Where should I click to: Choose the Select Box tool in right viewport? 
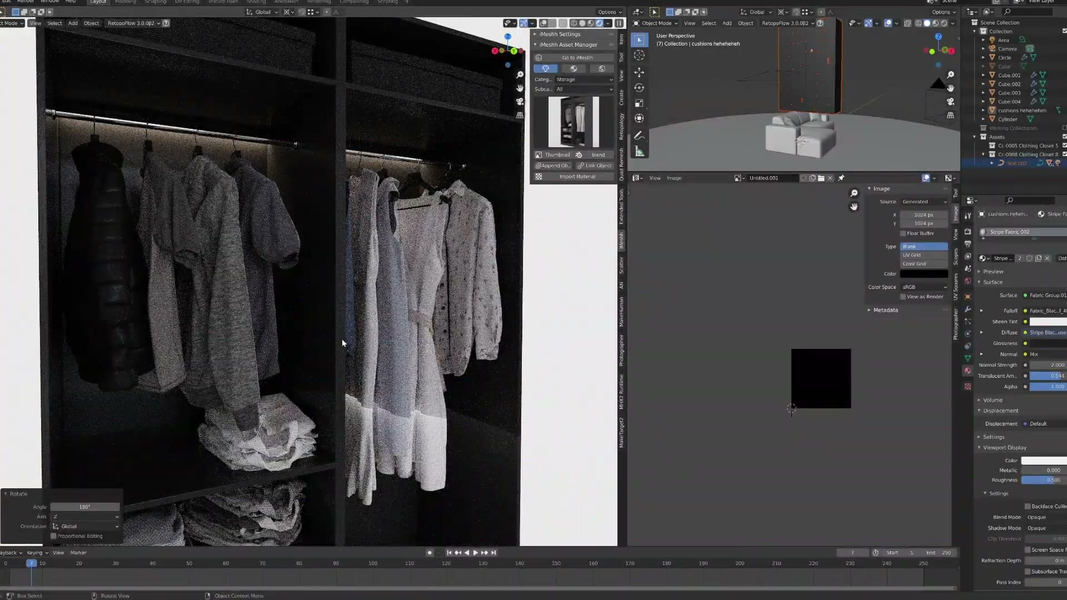pyautogui.click(x=639, y=40)
